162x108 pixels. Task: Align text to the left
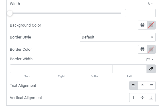point(134,85)
